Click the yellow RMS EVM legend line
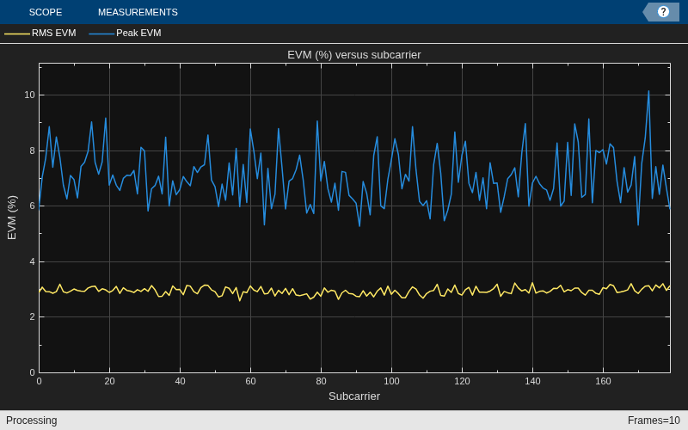688x430 pixels. click(x=17, y=34)
